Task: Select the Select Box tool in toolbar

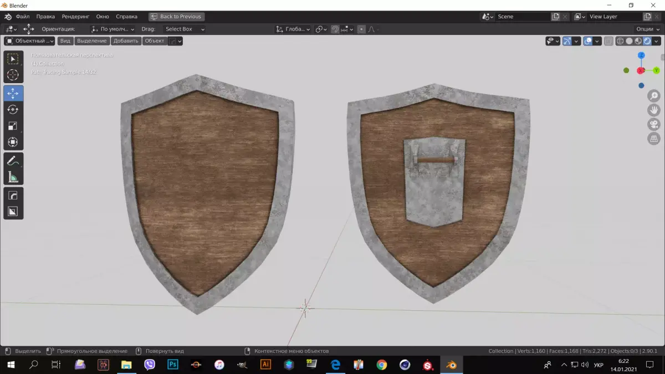Action: pos(13,59)
